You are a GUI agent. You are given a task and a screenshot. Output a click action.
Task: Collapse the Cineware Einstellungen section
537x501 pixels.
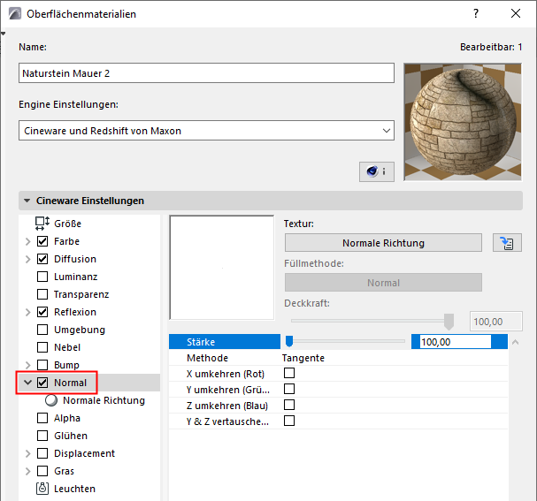[x=27, y=201]
